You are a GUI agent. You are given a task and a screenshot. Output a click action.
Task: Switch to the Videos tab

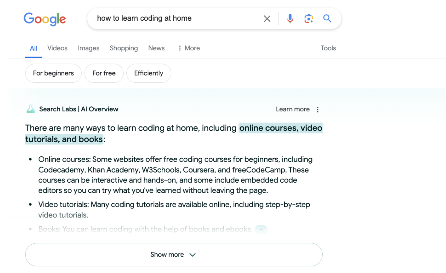[x=57, y=48]
